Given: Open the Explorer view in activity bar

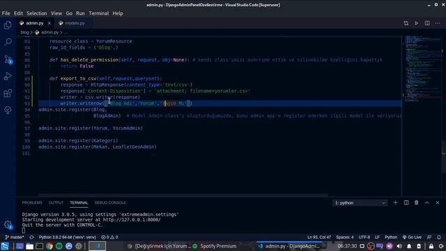Looking at the screenshot, I should (x=8, y=25).
